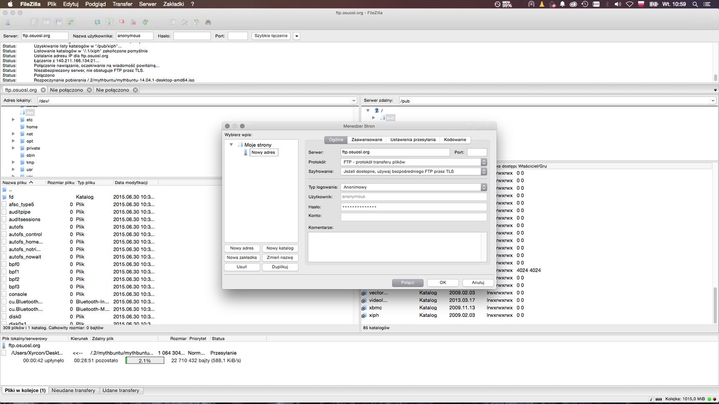
Task: Open remote server path dropdown
Action: coord(713,101)
